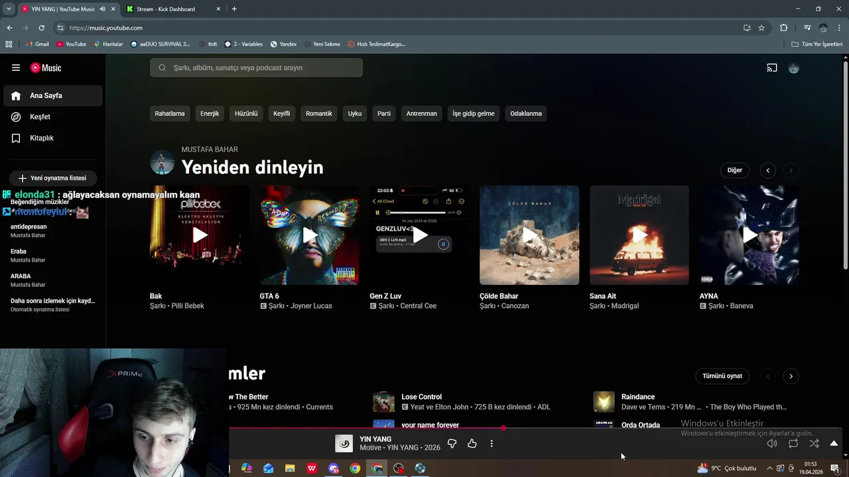Screen dimensions: 849x477
Task: Bookmark this page with the star icon
Action: (761, 28)
